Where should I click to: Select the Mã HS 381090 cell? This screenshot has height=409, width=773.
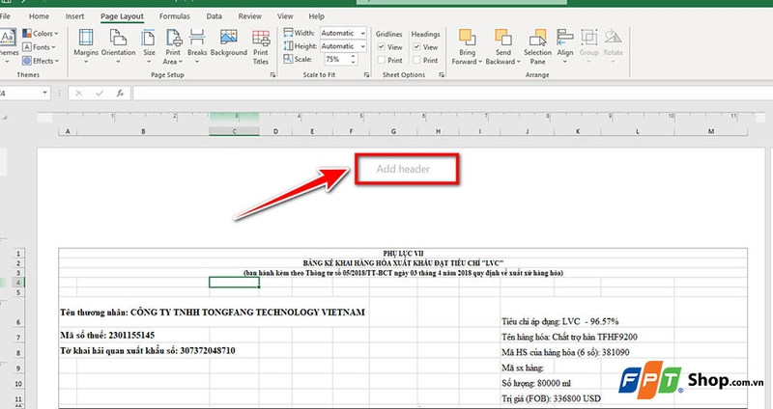(565, 352)
